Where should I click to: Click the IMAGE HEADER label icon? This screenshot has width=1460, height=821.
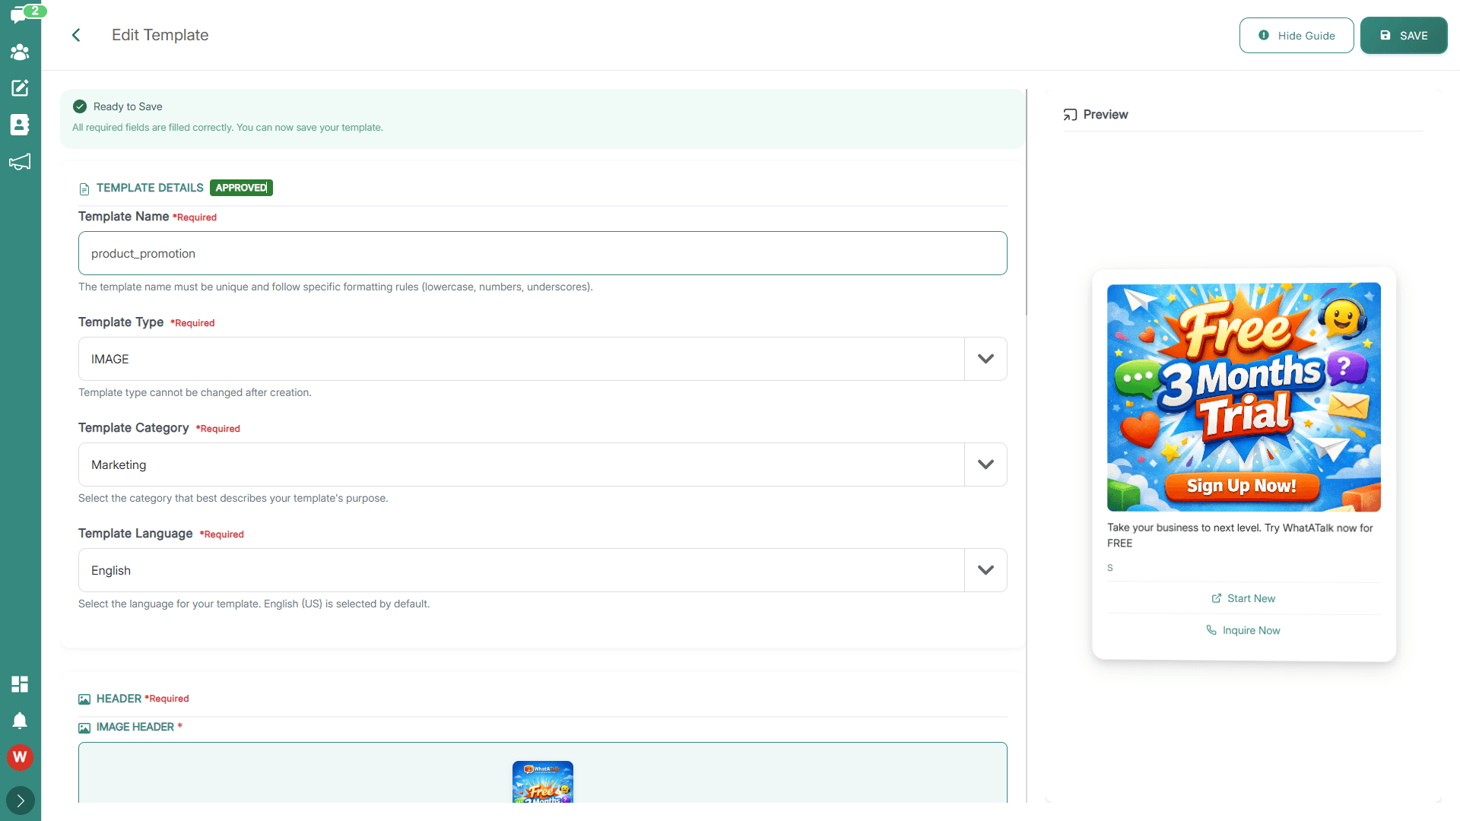point(84,727)
